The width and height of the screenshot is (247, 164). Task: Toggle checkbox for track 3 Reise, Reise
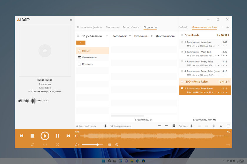[x=182, y=61]
